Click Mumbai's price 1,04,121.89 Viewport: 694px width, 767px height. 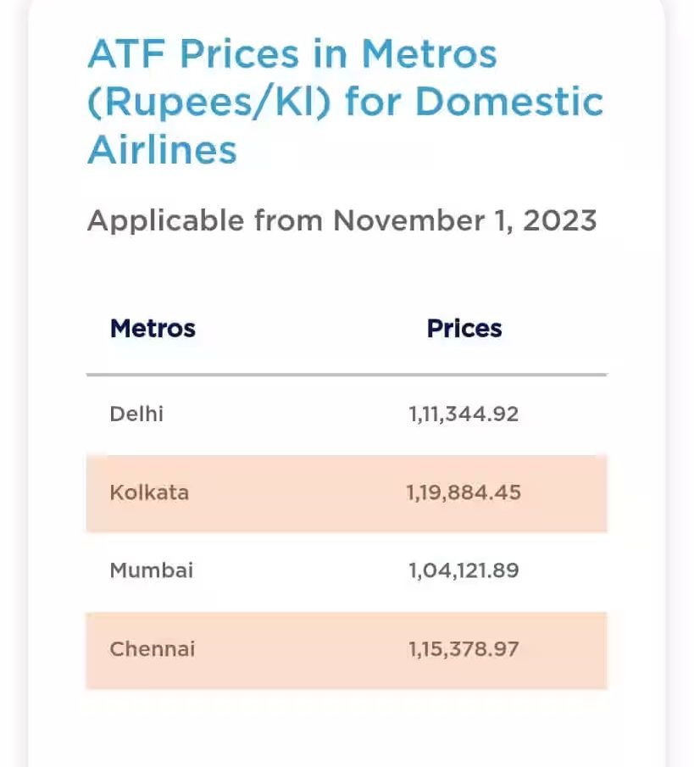click(x=464, y=570)
